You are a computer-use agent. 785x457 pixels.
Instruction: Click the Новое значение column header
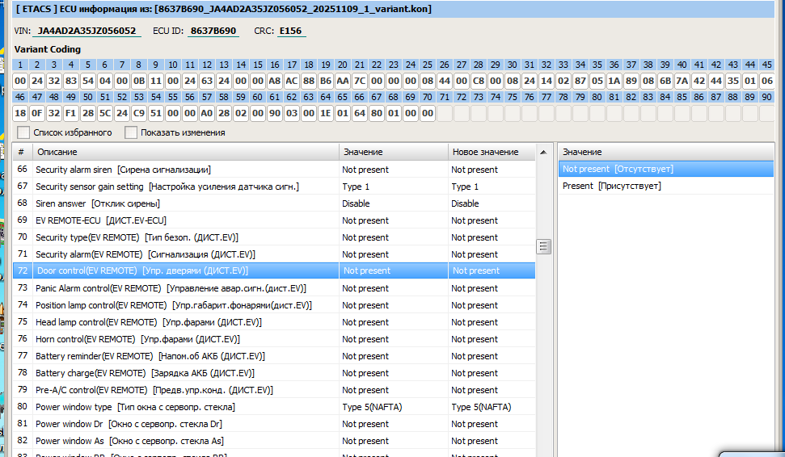(490, 152)
